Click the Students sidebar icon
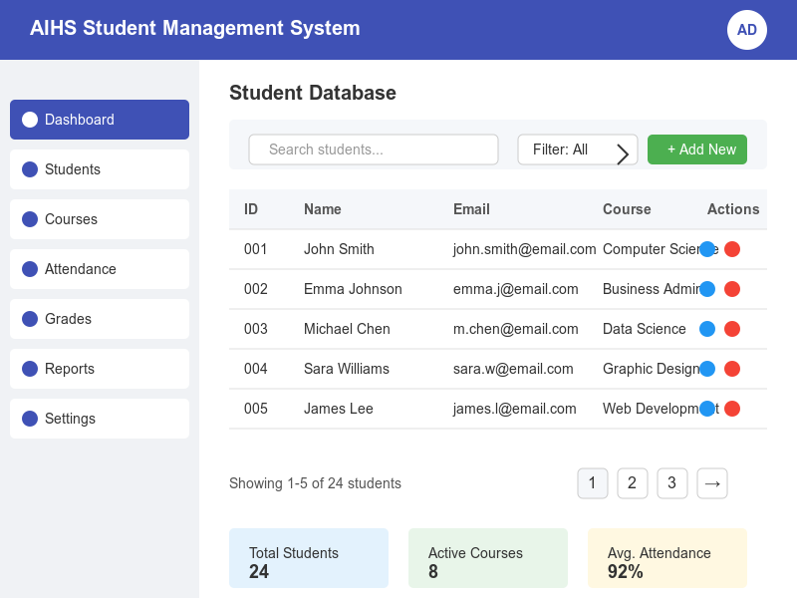This screenshot has height=598, width=797. pos(30,169)
